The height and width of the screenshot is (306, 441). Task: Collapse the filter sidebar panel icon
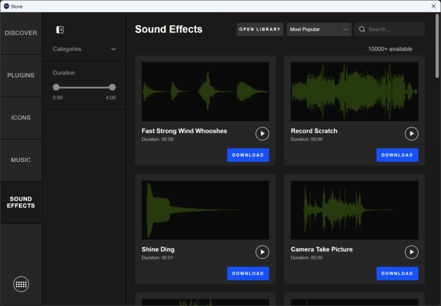(x=60, y=30)
